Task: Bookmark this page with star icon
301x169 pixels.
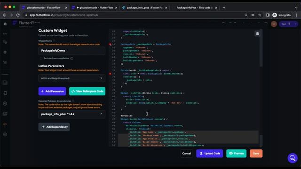Action: pyautogui.click(x=260, y=15)
